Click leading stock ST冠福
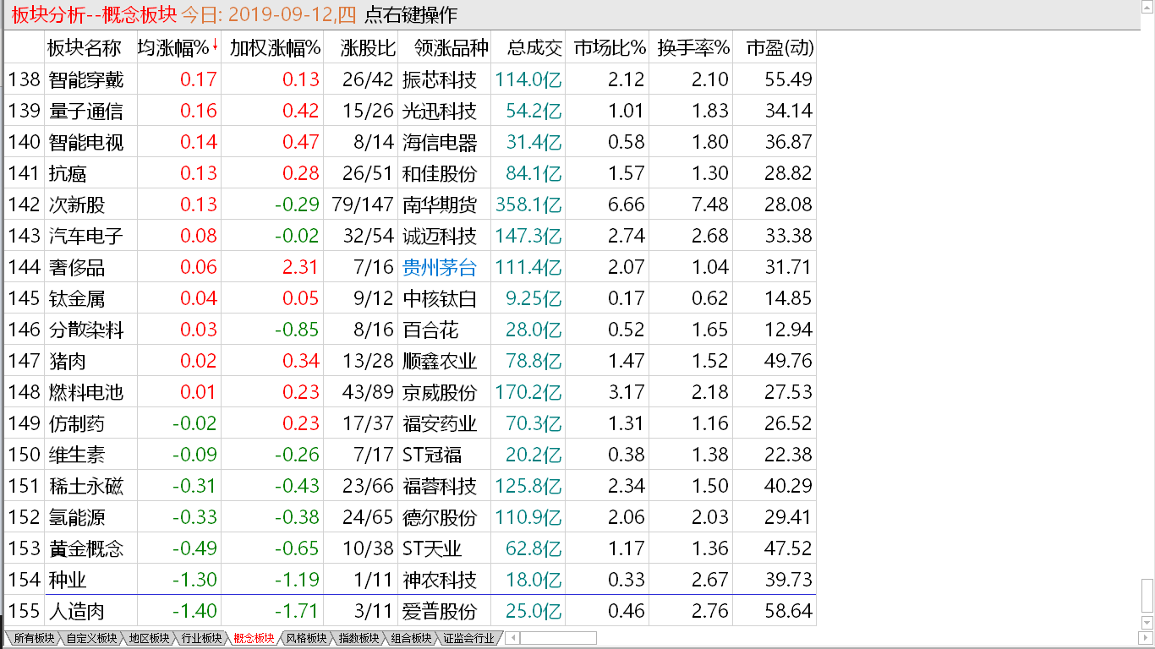1155x649 pixels. [432, 455]
